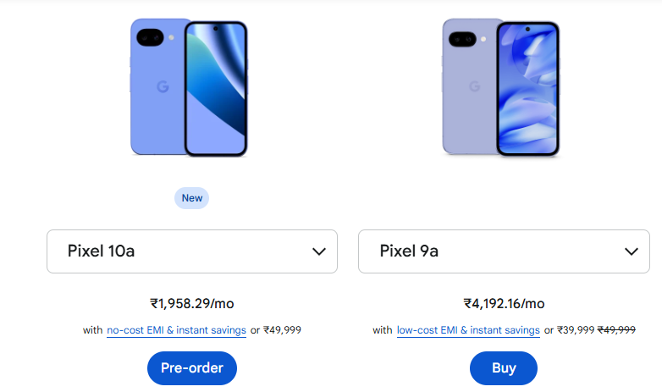This screenshot has height=392, width=662.
Task: Click the Pixel 10a ₹49,999 full price
Action: (x=282, y=330)
